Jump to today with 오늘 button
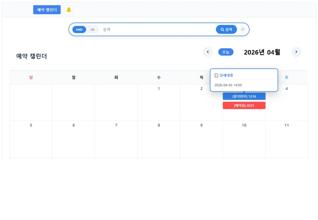The image size is (318, 220). coord(226,52)
